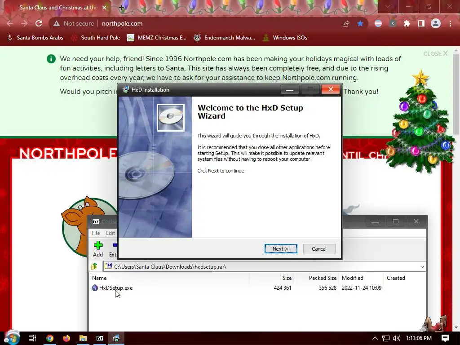Open File Explorer from taskbar
Screen dimensions: 460x345
coord(83,338)
